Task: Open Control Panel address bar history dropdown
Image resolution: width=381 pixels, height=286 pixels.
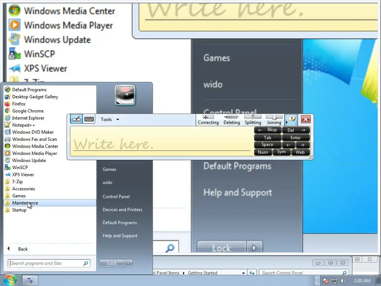Action: [x=243, y=273]
